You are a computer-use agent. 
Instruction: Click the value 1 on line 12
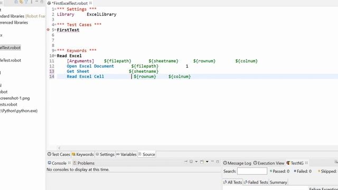187,66
